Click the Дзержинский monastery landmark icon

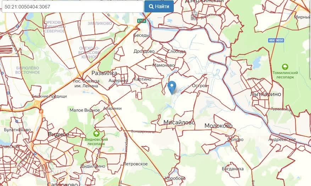click(194, 15)
